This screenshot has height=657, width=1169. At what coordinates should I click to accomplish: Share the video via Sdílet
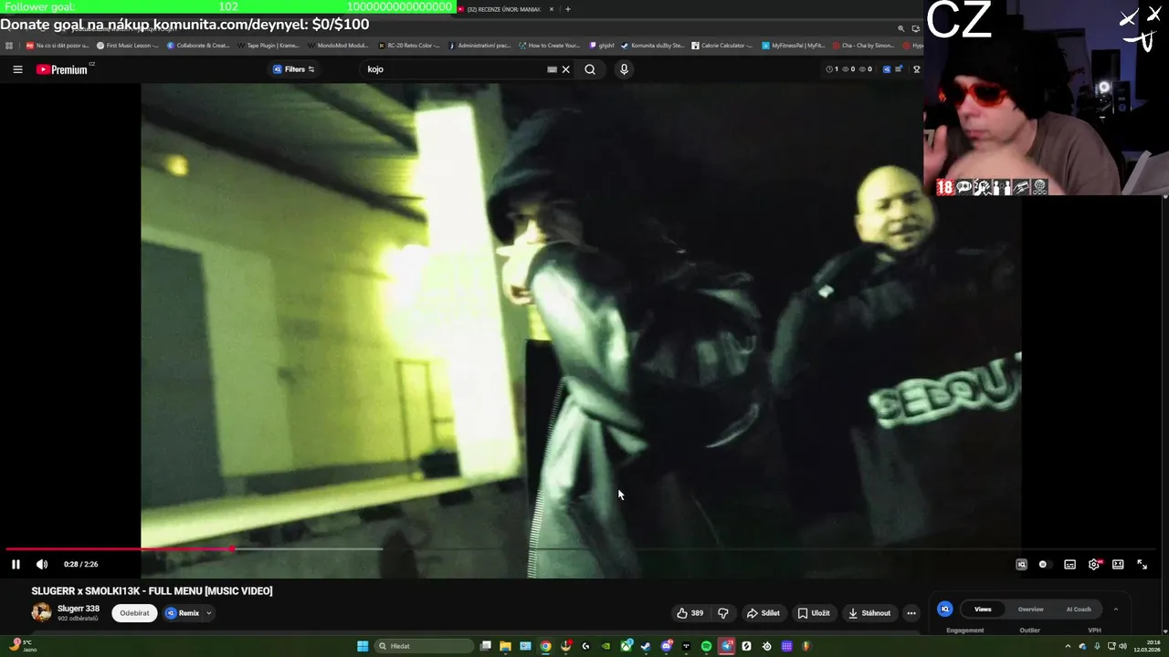click(x=764, y=613)
